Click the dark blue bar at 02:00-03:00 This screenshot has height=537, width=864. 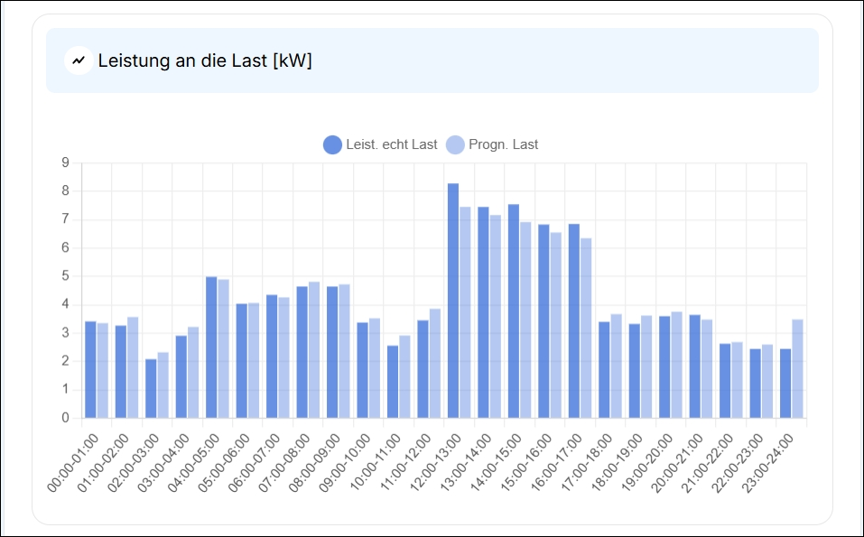tap(151, 389)
